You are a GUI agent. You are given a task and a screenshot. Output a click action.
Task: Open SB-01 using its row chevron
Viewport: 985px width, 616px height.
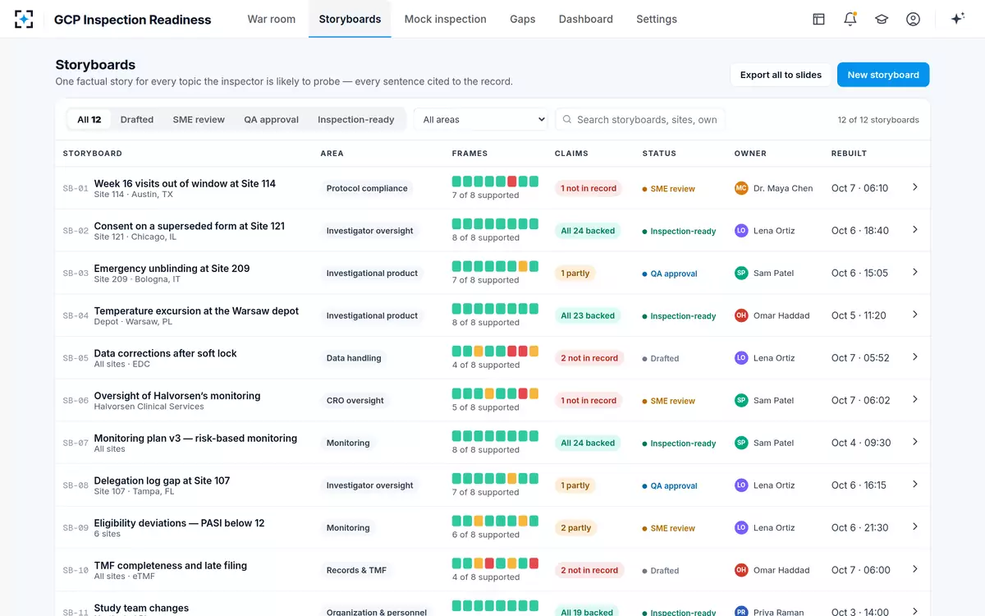coord(915,187)
